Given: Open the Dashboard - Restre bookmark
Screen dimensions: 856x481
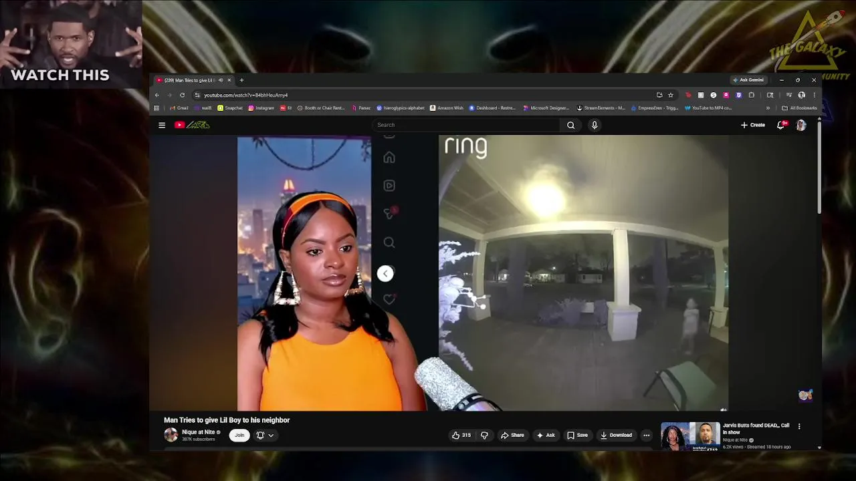Looking at the screenshot, I should pos(492,108).
